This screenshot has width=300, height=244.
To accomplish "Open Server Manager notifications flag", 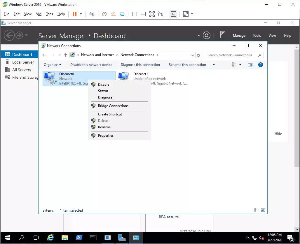I will pyautogui.click(x=222, y=35).
